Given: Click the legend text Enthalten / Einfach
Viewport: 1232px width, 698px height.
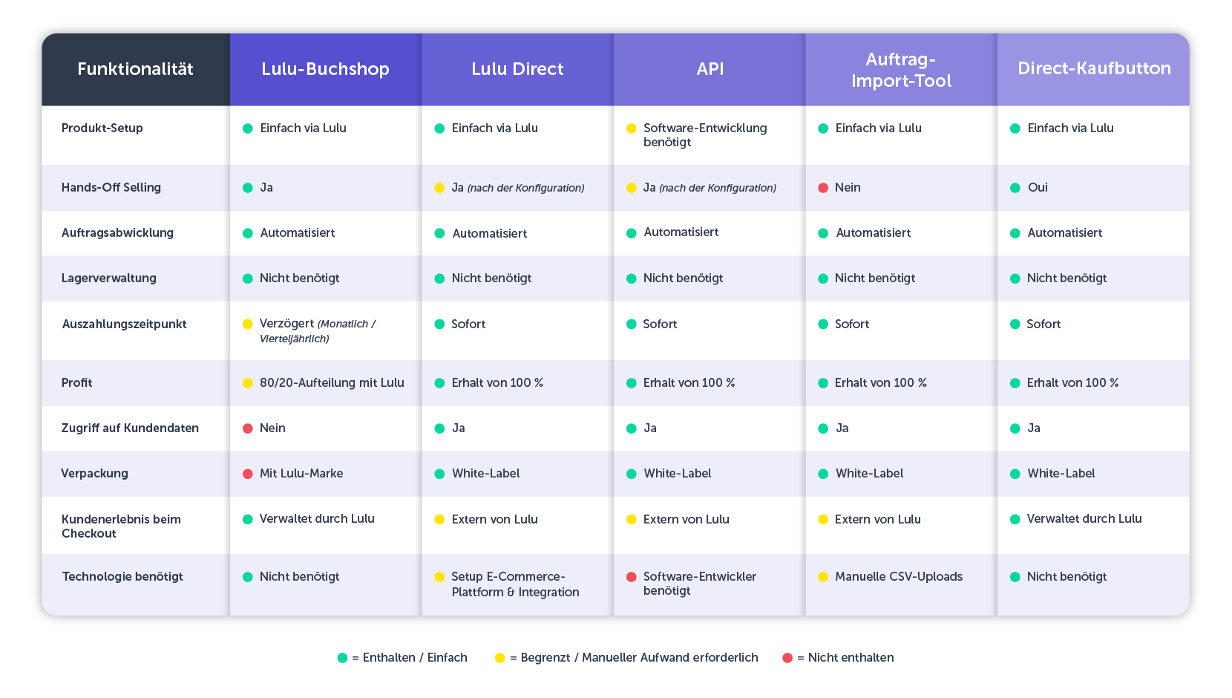Looking at the screenshot, I should click(x=415, y=657).
